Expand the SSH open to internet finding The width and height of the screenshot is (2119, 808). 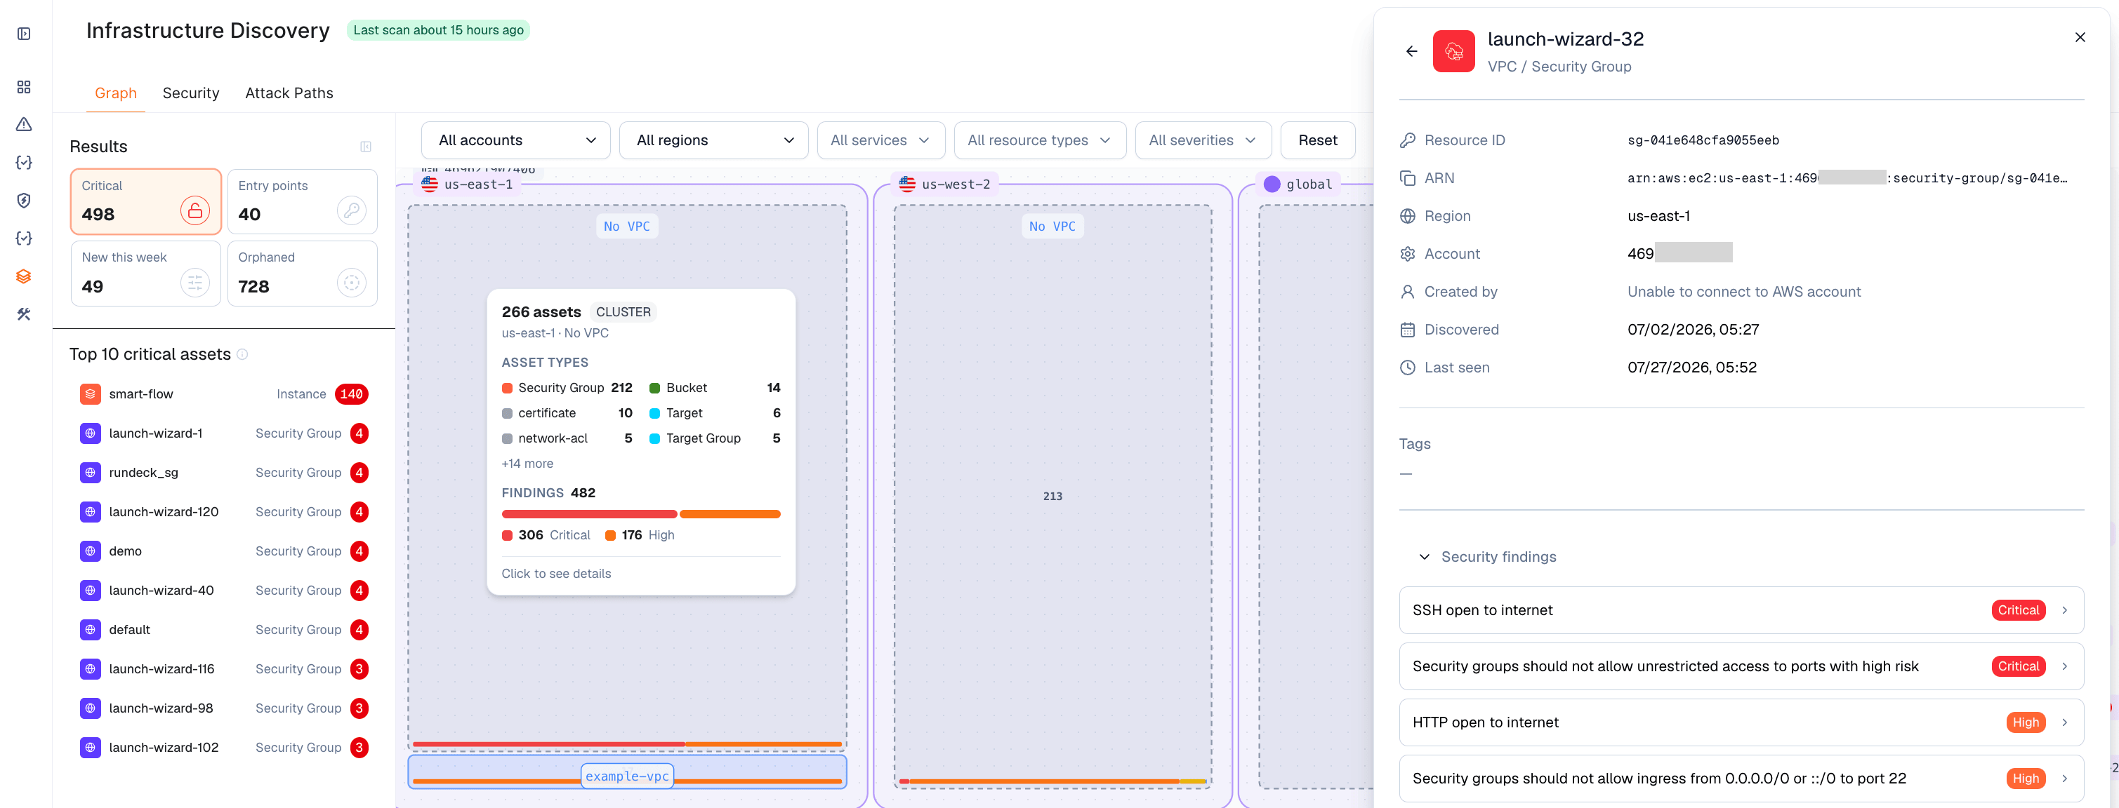tap(1741, 610)
